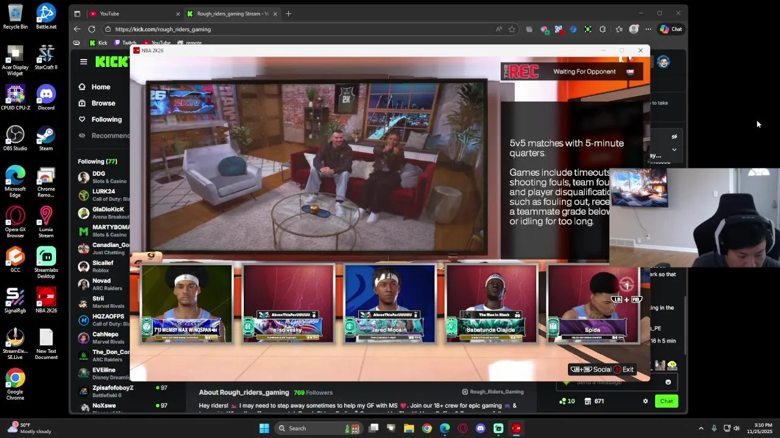Open OBS Studio desktop shortcut
The height and width of the screenshot is (438, 780).
(x=15, y=138)
